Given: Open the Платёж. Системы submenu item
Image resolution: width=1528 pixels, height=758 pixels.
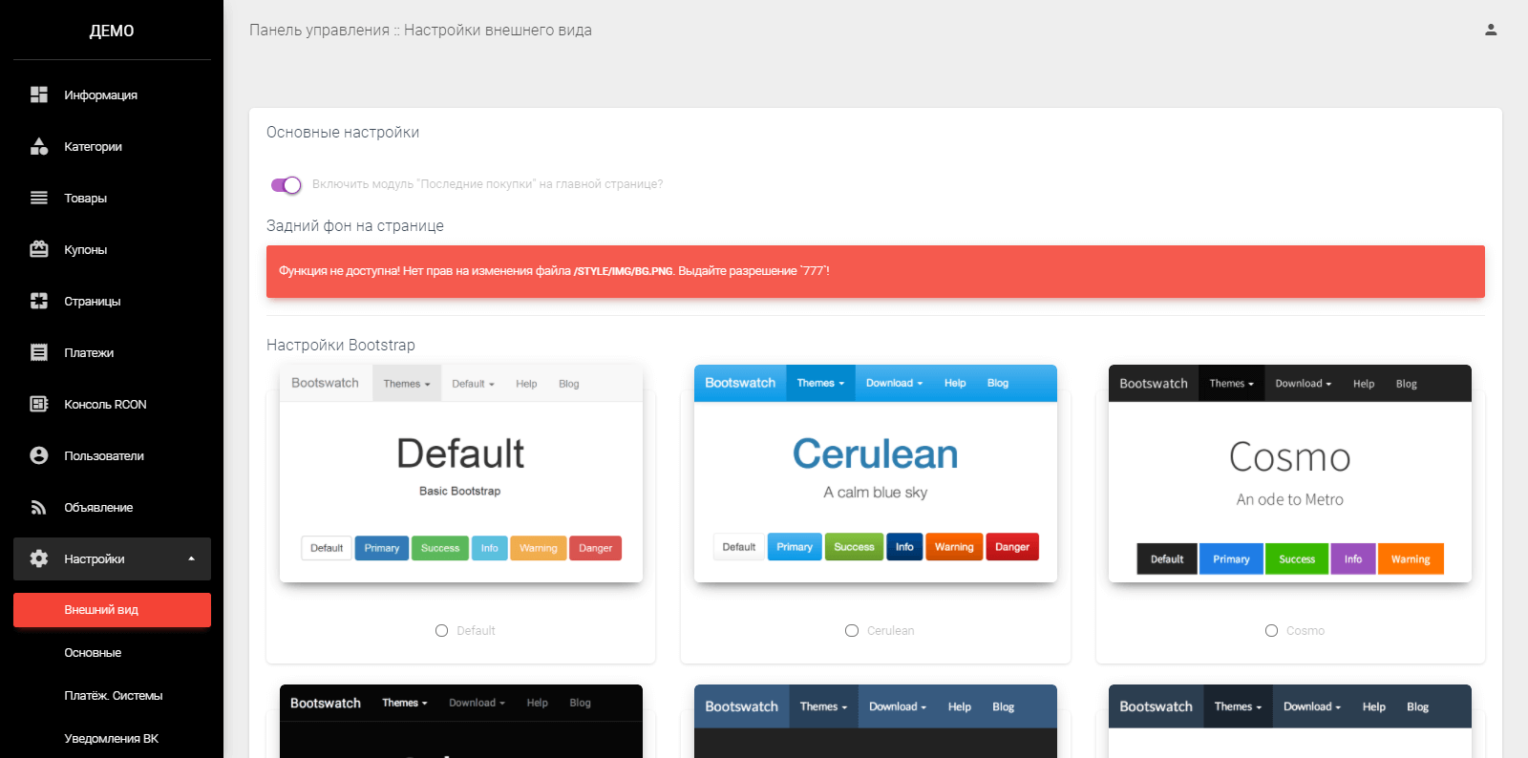Looking at the screenshot, I should (x=112, y=696).
